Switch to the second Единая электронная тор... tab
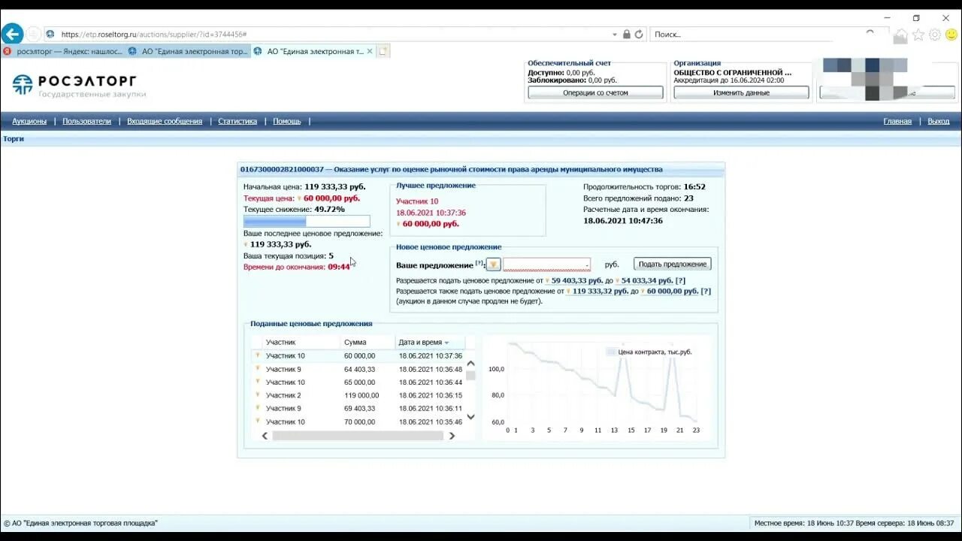Screen dimensions: 962x541 coord(187,51)
